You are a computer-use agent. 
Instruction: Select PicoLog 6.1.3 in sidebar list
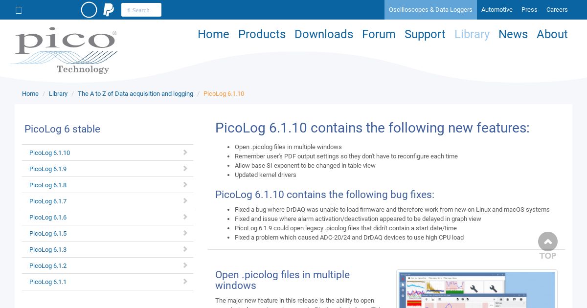click(x=108, y=249)
